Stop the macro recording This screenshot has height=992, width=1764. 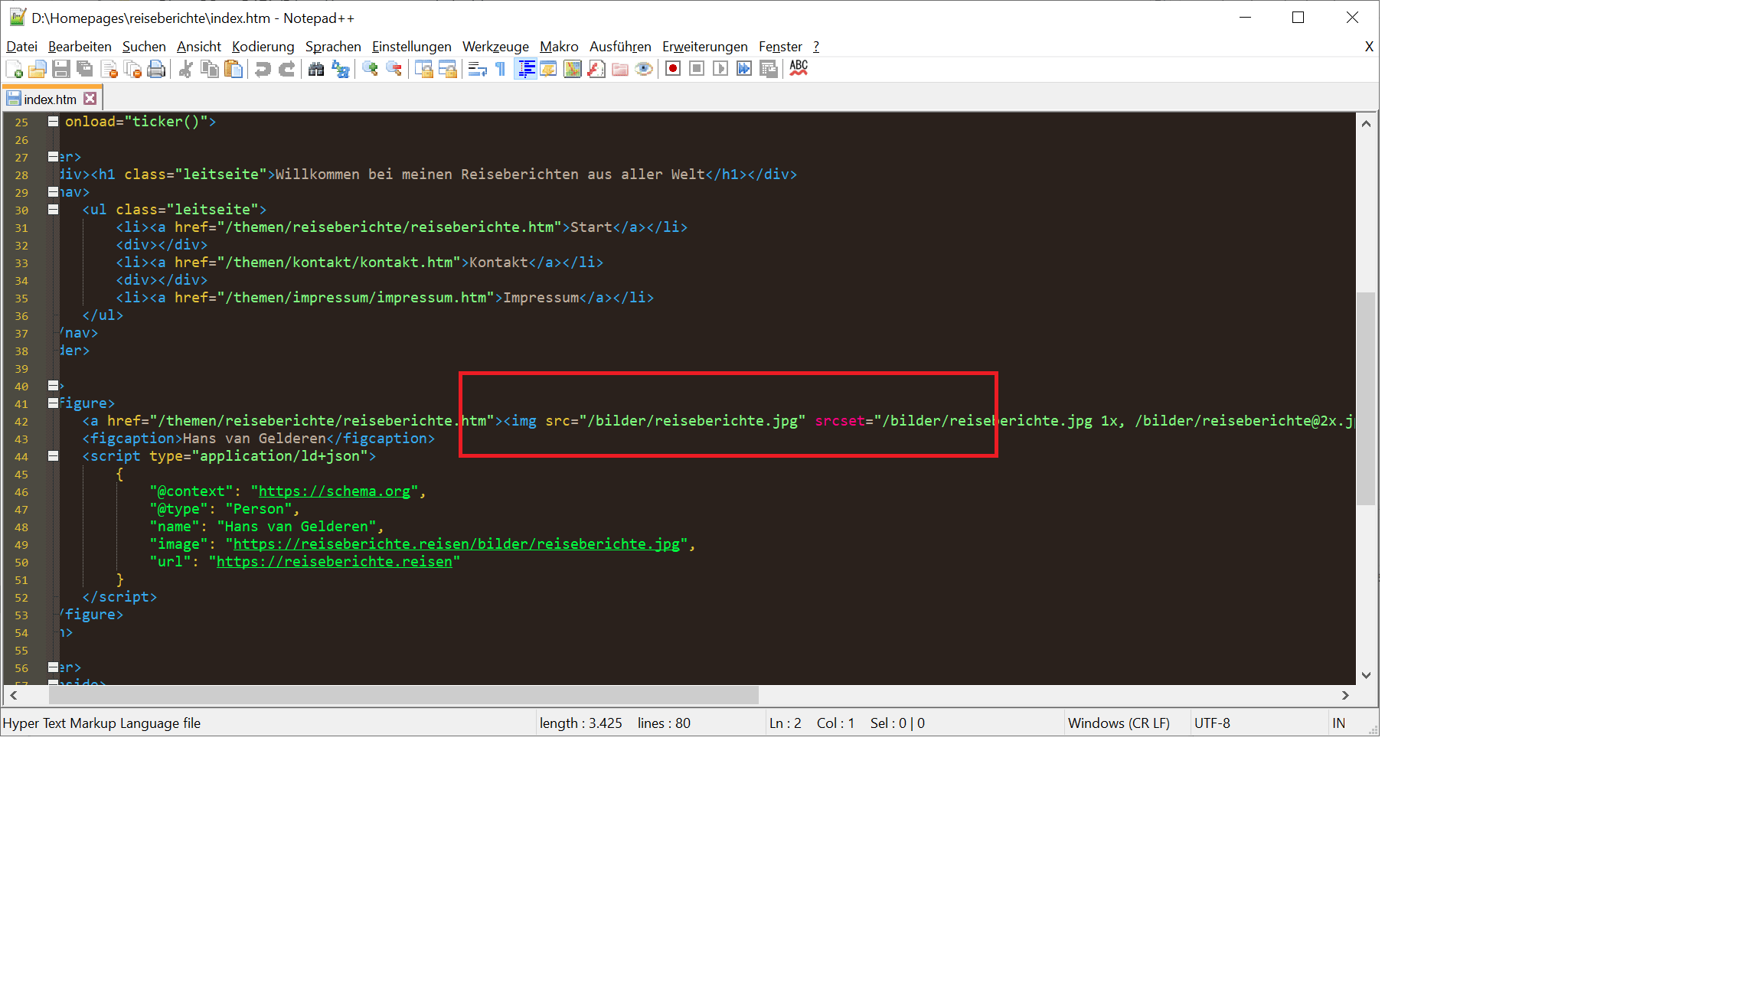pos(696,69)
